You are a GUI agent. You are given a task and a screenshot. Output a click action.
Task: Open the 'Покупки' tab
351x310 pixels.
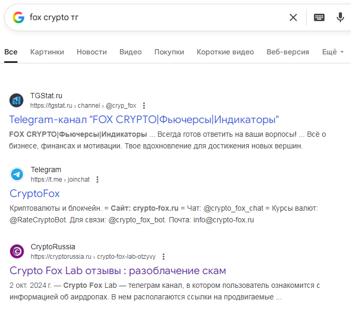coord(169,52)
